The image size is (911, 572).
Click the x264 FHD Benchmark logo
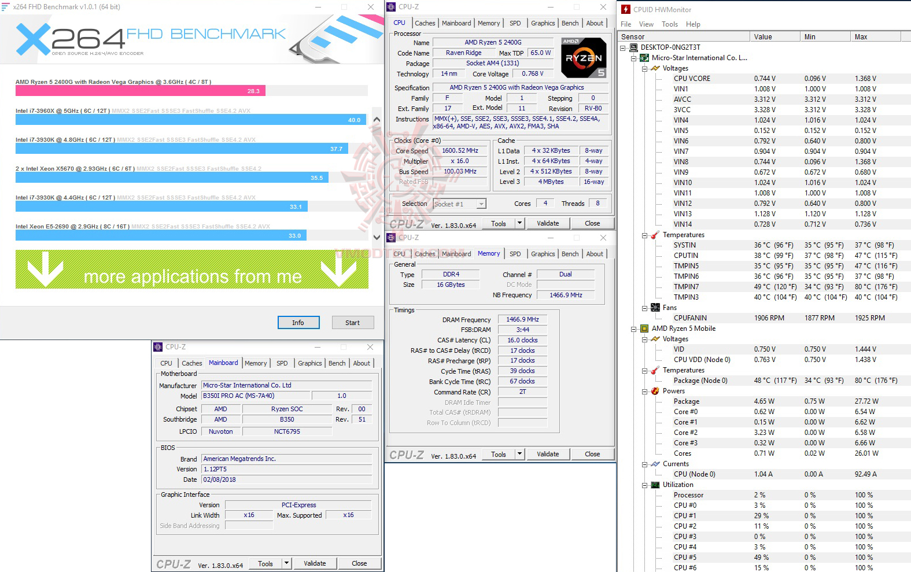151,39
